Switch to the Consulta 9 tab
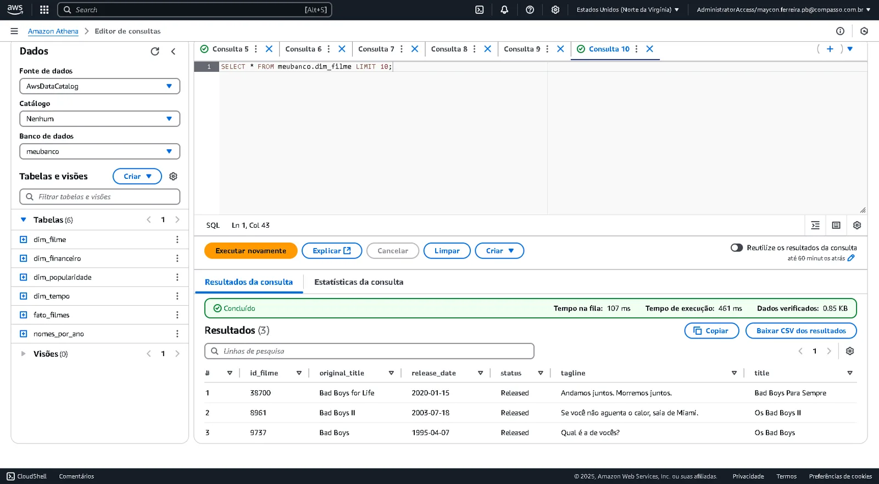Image resolution: width=879 pixels, height=484 pixels. coord(522,49)
